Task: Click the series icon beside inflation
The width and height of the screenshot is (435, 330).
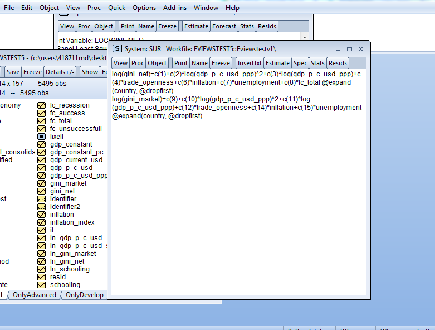Action: point(41,215)
